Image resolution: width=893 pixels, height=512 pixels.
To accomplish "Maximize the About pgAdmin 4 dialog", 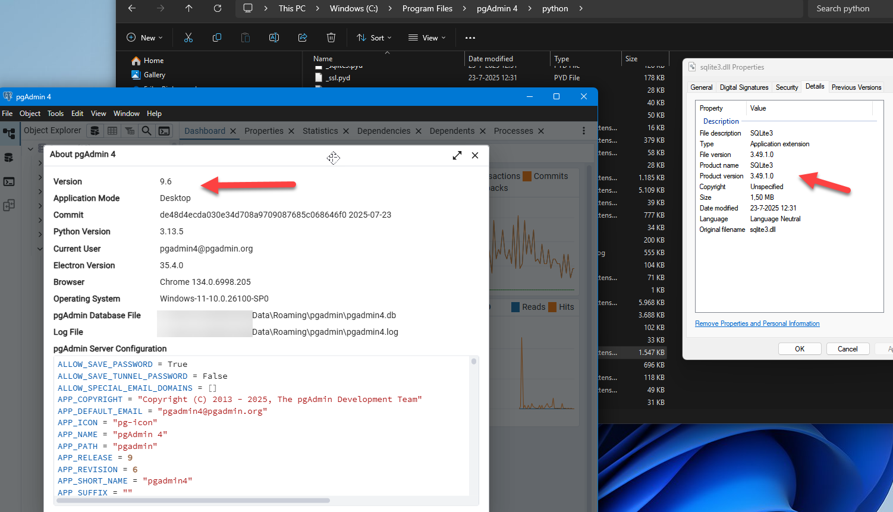I will point(457,155).
